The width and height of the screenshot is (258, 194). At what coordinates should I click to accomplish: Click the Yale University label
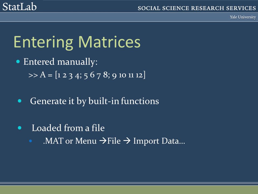(243, 17)
